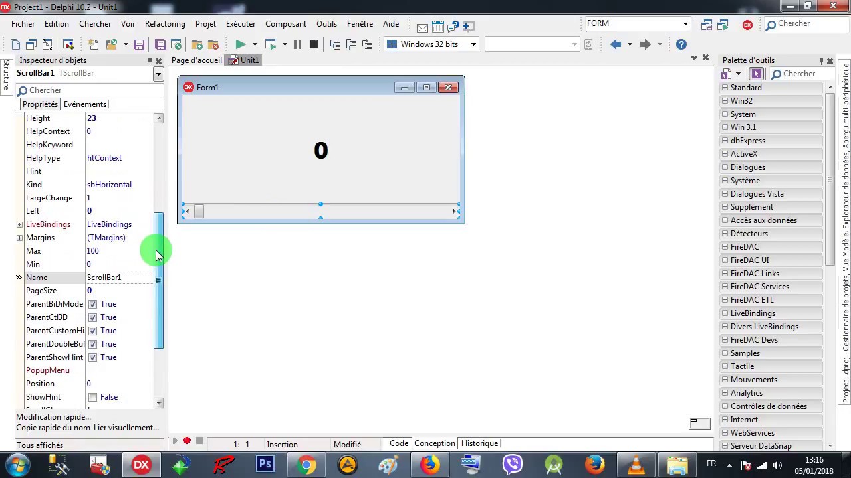Open Photoshop from the taskbar
This screenshot has width=851, height=478.
(265, 465)
